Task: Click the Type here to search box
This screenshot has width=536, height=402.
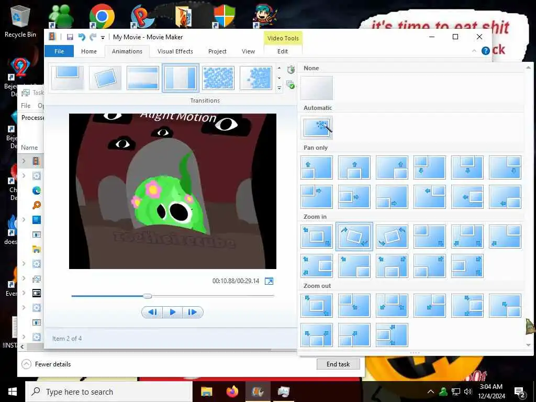Action: [x=109, y=392]
